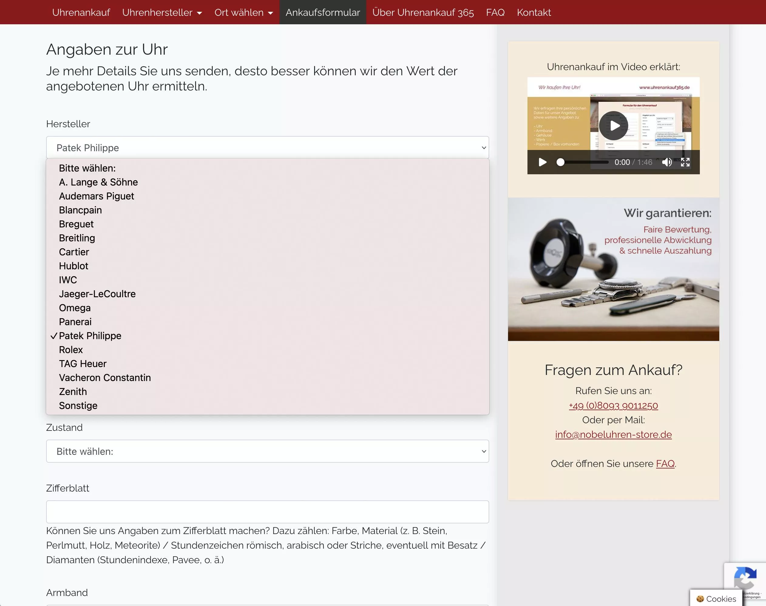
Task: Pick the Sonstige option from dropdown
Action: pos(78,406)
